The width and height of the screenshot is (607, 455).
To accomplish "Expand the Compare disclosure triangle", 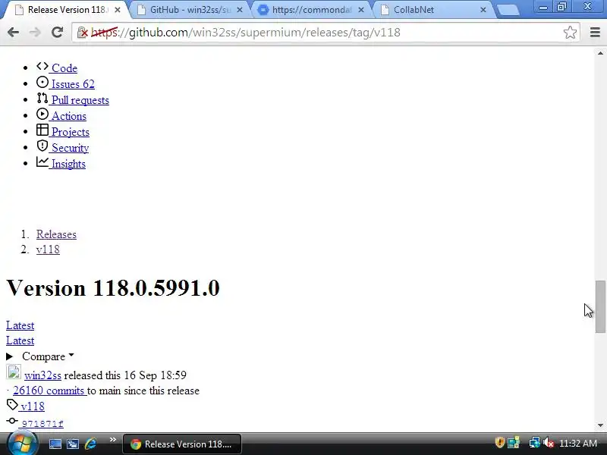I will coord(10,356).
